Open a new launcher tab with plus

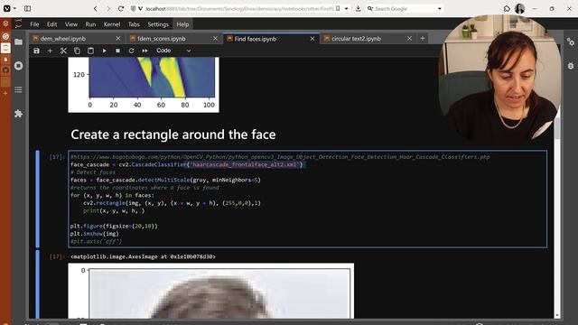[x=423, y=38]
